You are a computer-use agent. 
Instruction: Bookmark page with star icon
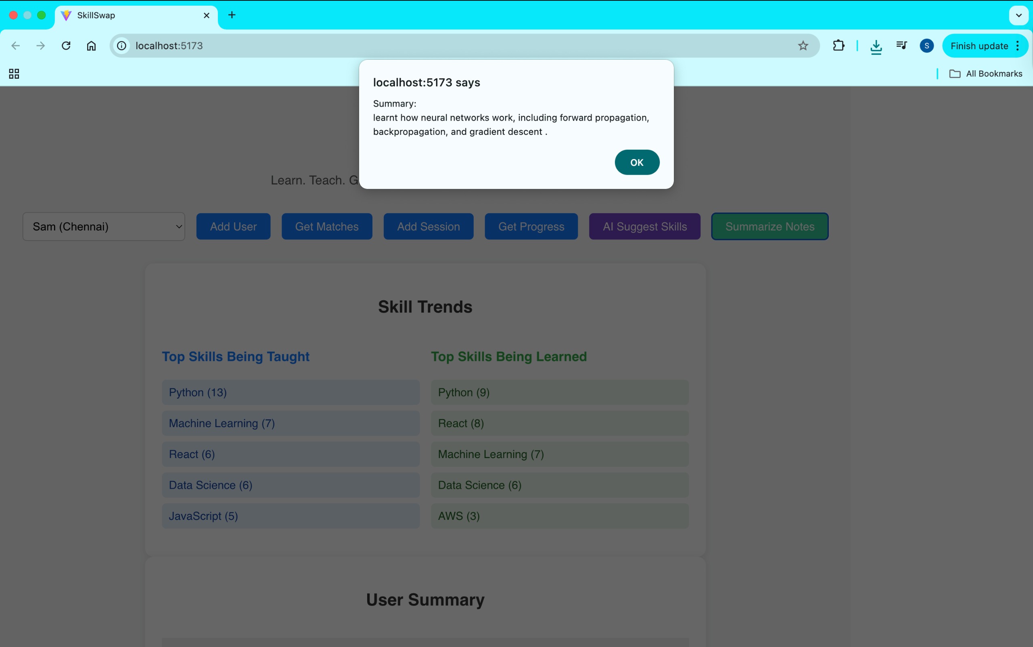803,46
